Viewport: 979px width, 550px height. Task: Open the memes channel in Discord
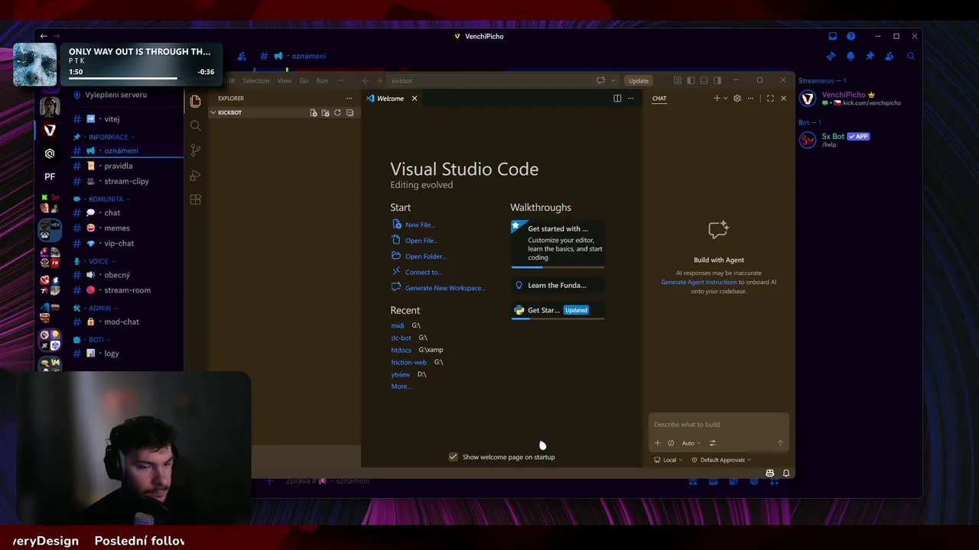tap(117, 228)
